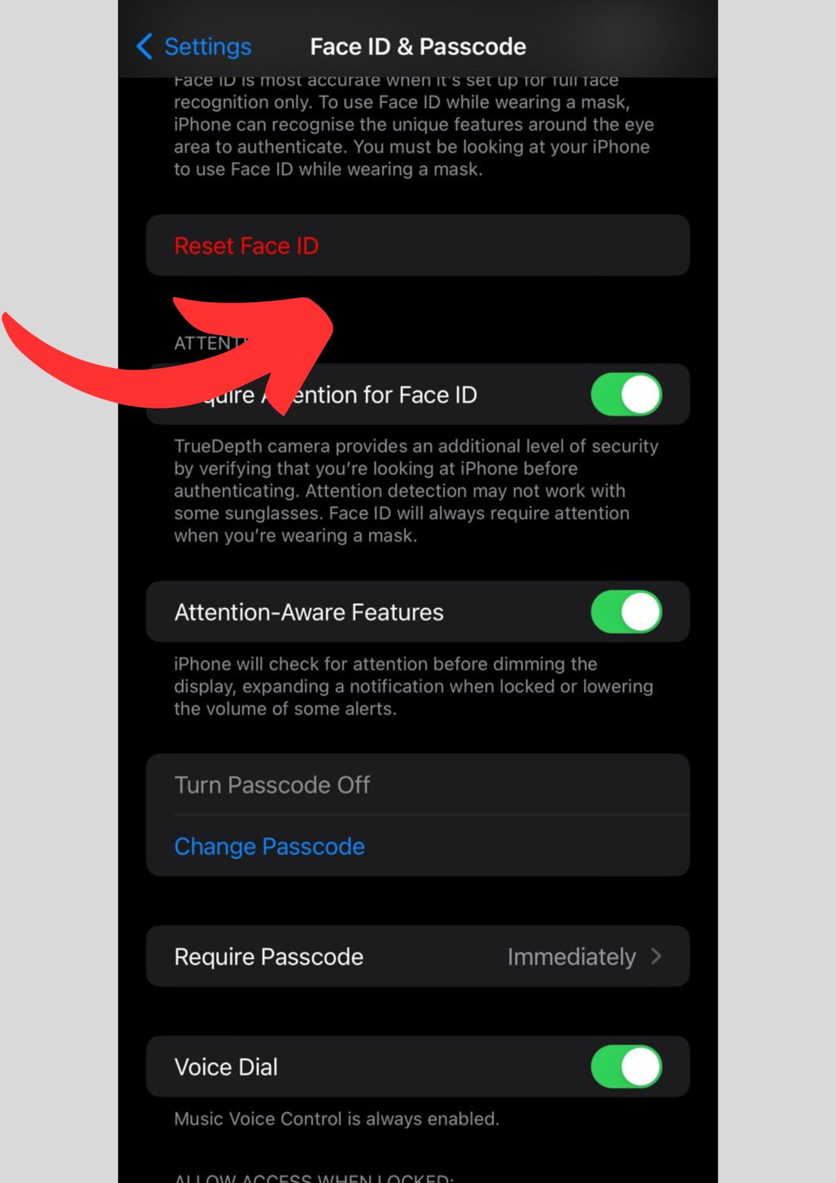The height and width of the screenshot is (1183, 836).
Task: Tap the Allow Access When Locked header
Action: [314, 1178]
